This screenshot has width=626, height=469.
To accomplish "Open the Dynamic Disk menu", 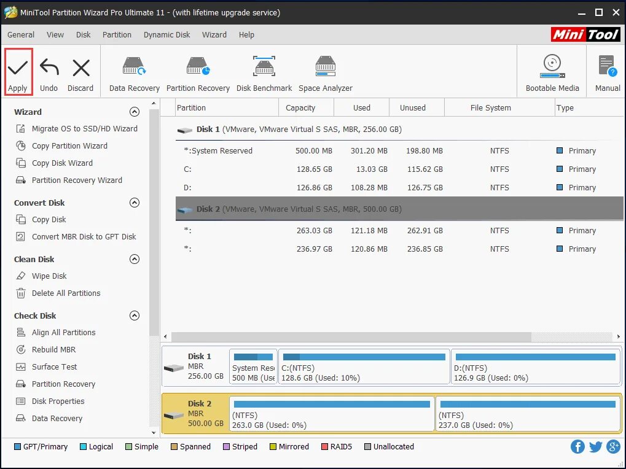I will click(x=167, y=35).
